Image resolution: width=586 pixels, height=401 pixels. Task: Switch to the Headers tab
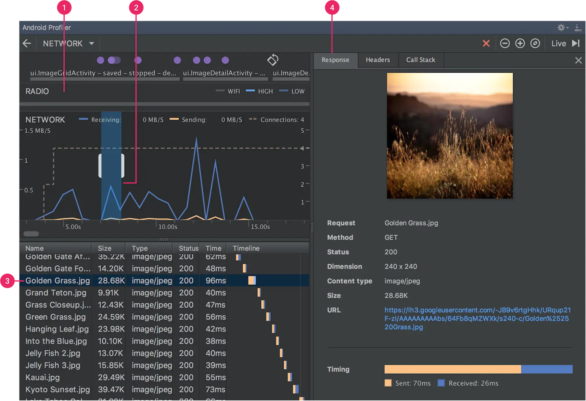pyautogui.click(x=378, y=60)
